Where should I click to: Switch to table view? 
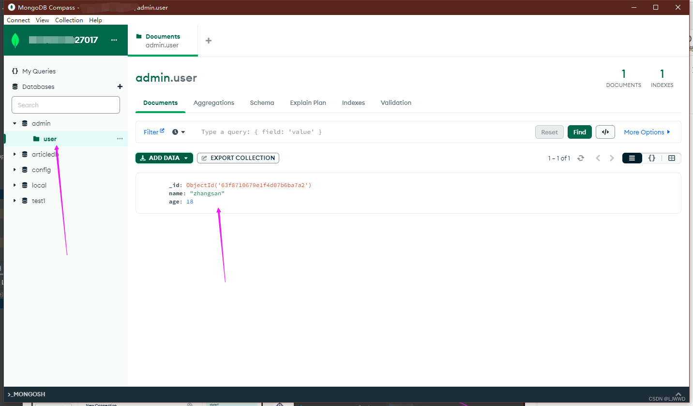click(671, 158)
